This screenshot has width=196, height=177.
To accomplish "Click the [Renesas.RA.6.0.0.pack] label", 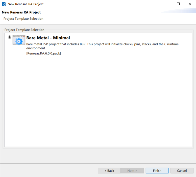I will [x=43, y=53].
